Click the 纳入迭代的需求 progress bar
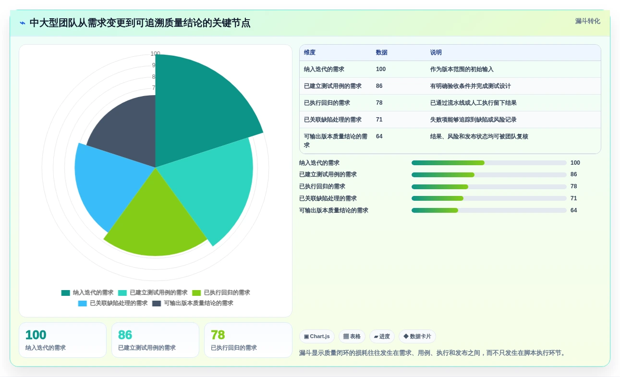The image size is (620, 377). point(489,163)
